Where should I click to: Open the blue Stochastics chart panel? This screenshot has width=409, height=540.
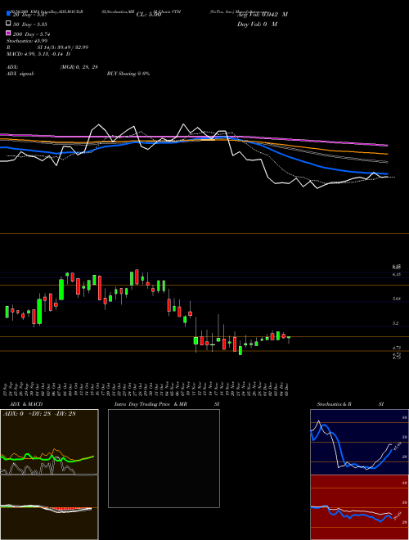point(359,442)
